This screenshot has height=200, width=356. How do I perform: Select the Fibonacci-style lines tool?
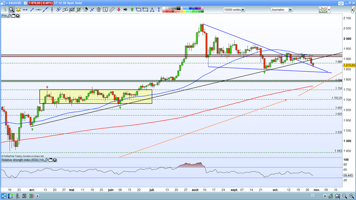(65, 9)
